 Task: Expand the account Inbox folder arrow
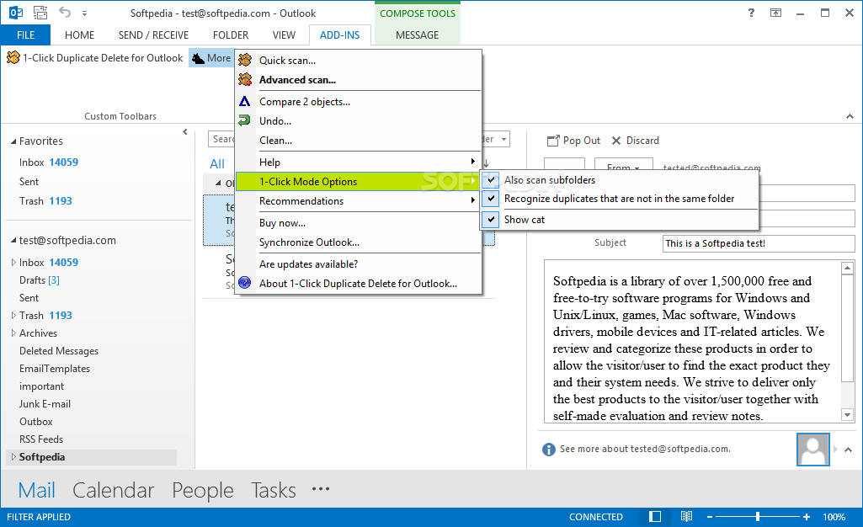[x=13, y=263]
